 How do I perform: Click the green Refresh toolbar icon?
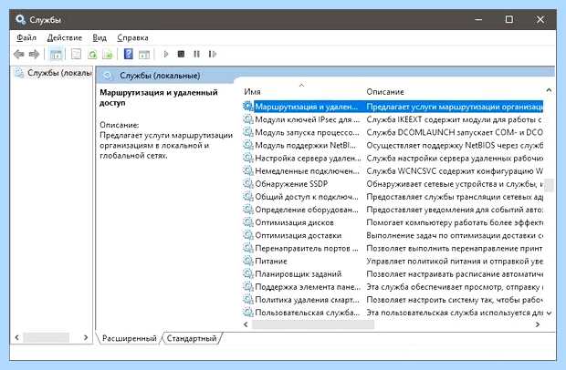[x=92, y=55]
